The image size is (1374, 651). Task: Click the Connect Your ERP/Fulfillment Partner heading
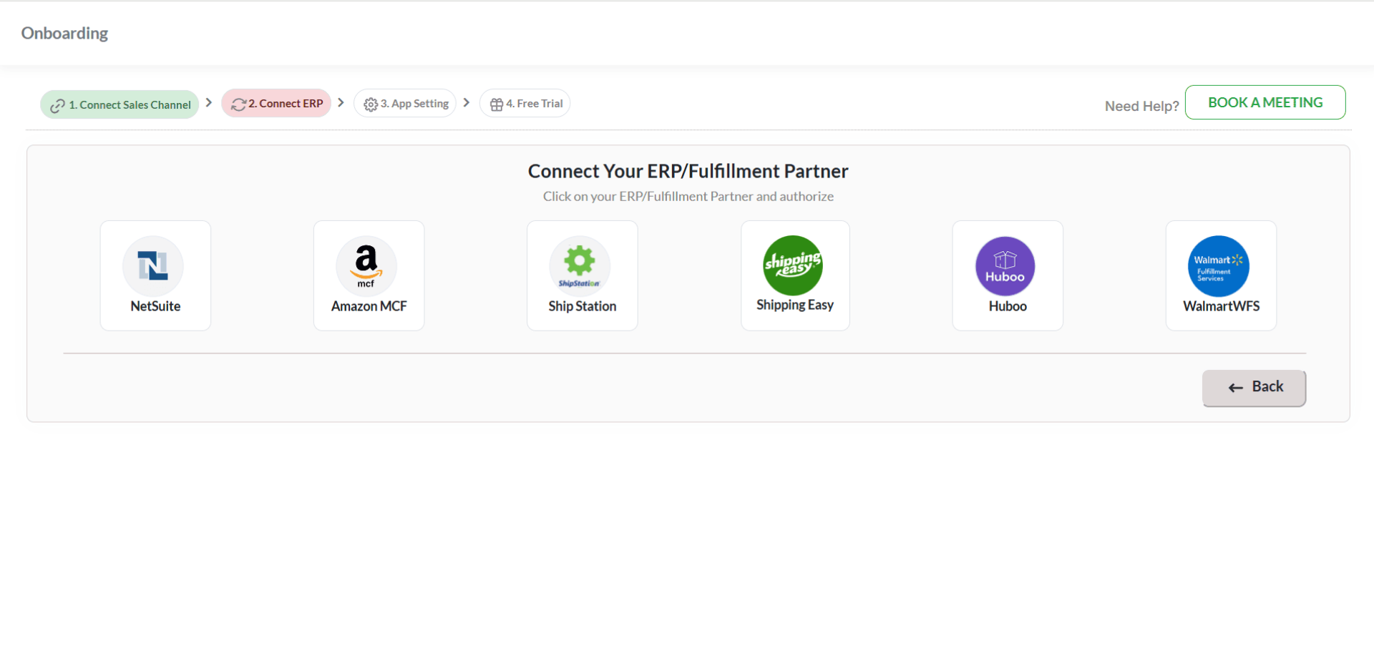[x=688, y=171]
